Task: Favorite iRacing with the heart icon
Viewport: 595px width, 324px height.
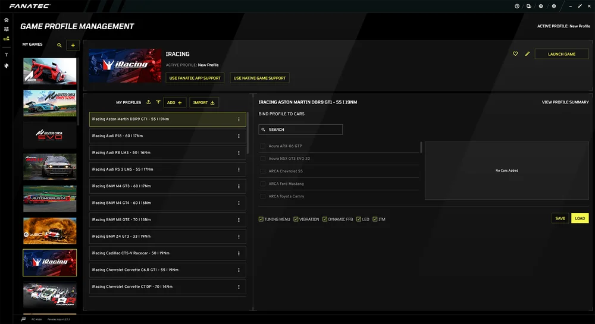Action: point(515,54)
